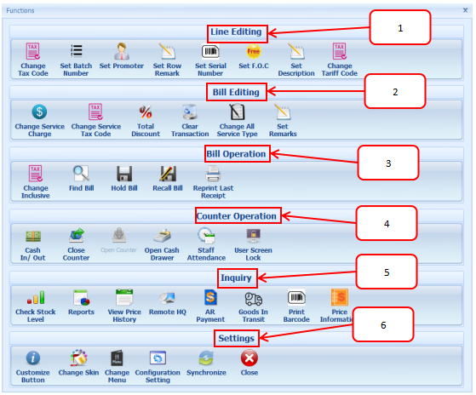Click the Clear Transaction recycle bin icon
Viewport: 476px width, 395px height.
click(x=190, y=112)
